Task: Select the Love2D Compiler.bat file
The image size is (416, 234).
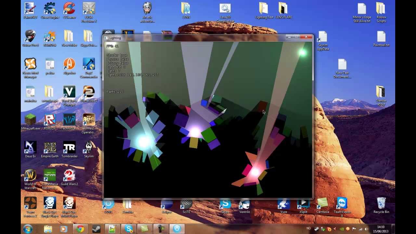Action: [x=225, y=13]
